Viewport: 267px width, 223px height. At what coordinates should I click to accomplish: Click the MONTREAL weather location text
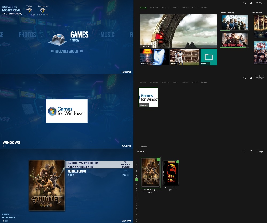[x=12, y=10]
